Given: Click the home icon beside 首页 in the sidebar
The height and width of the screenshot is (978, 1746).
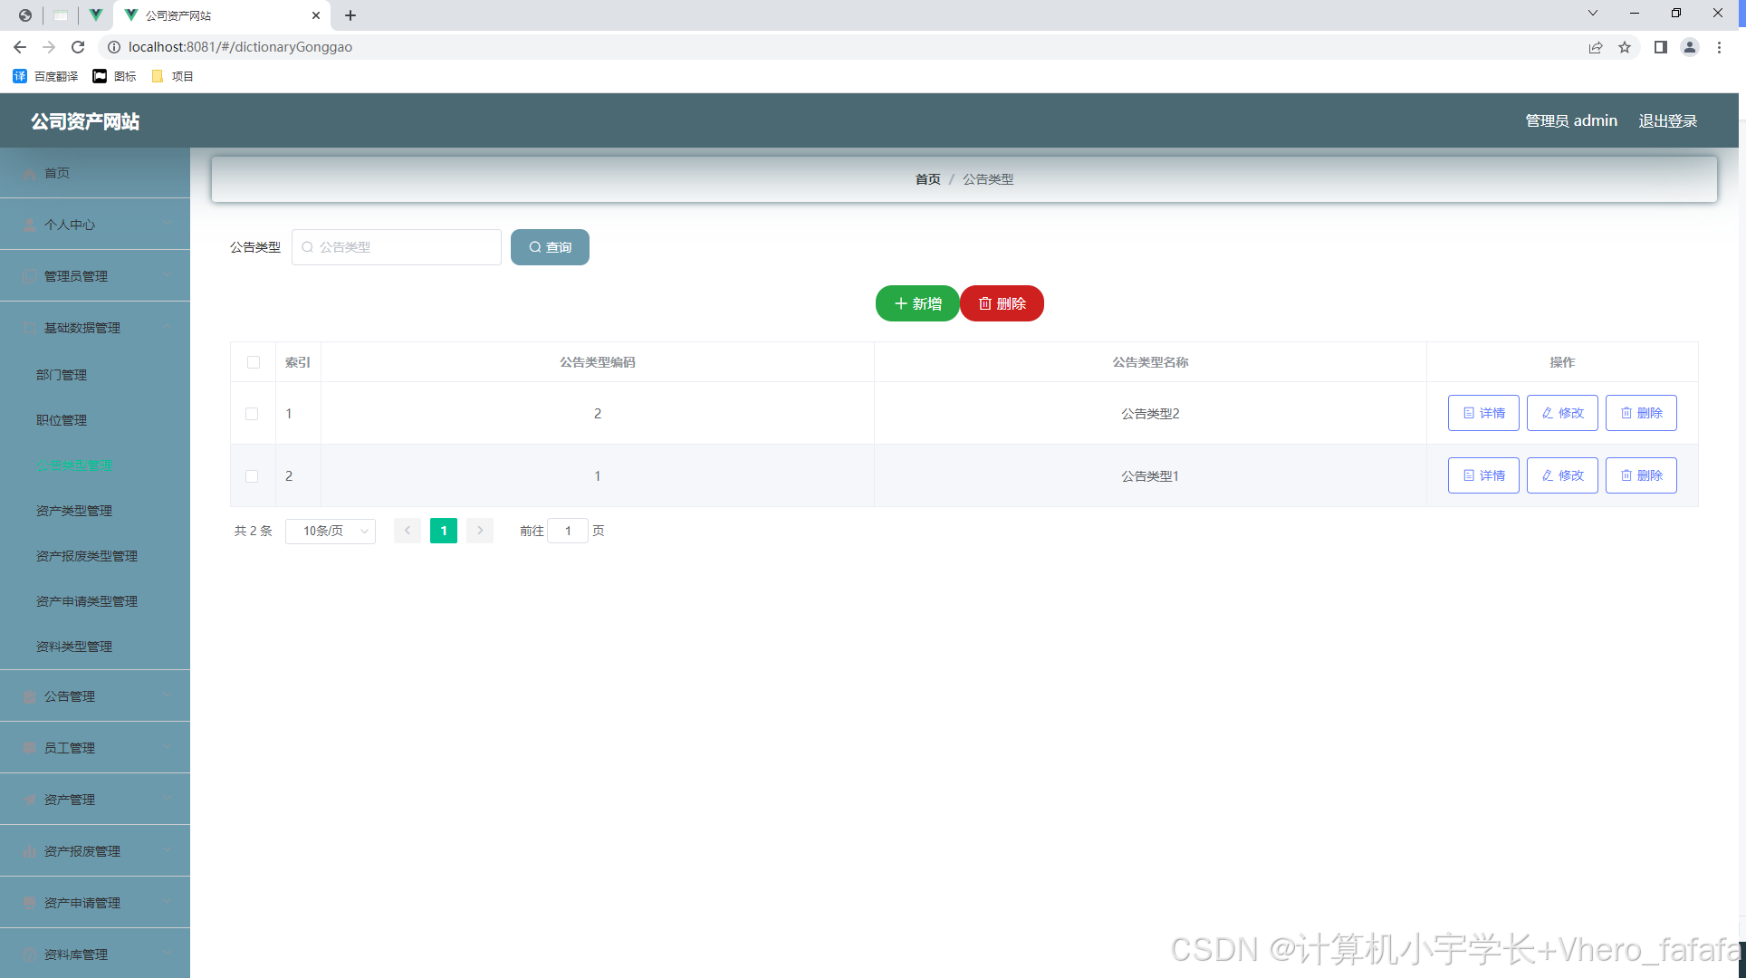Looking at the screenshot, I should coord(30,174).
